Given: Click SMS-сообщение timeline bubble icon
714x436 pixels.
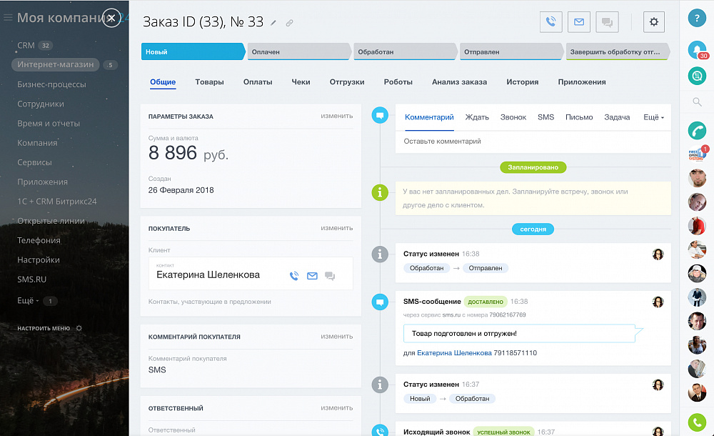Looking at the screenshot, I should 380,302.
